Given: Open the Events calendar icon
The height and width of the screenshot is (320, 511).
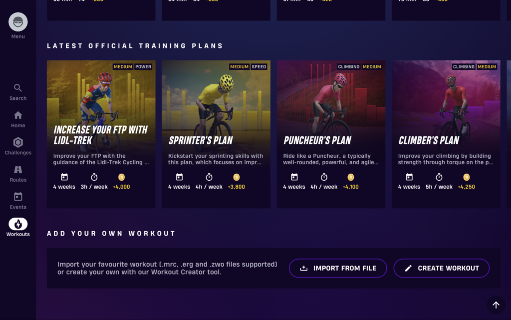Looking at the screenshot, I should [18, 197].
